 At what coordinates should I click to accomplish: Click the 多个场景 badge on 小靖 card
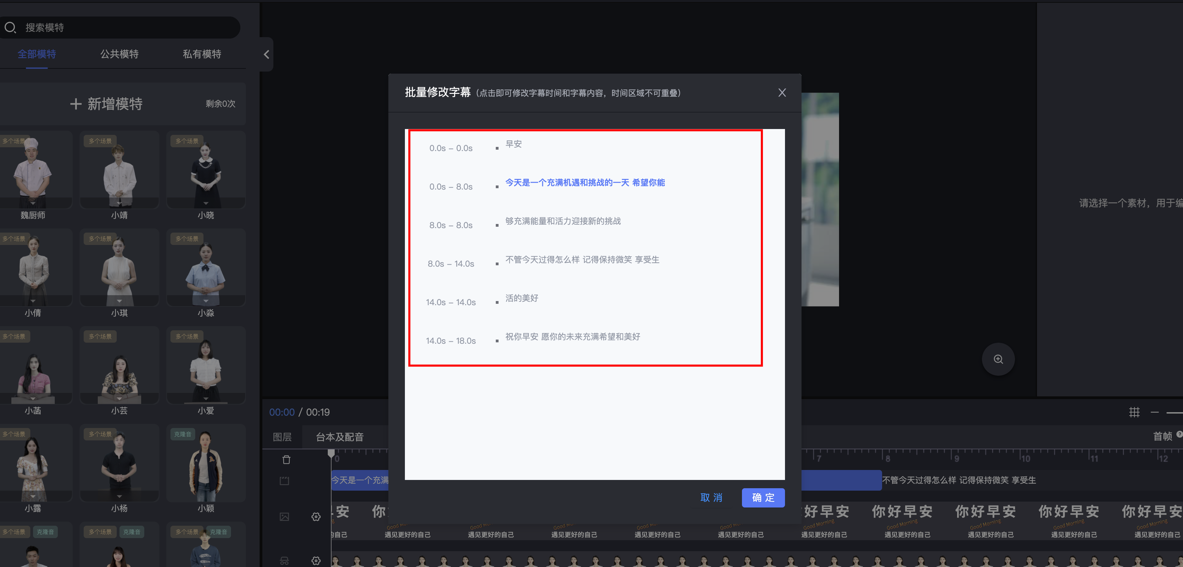click(x=100, y=141)
